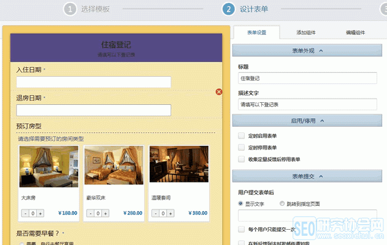Screen dimensions: 387x245
Task: Increase quantity for 温暖套间 room
Action: pos(171,213)
